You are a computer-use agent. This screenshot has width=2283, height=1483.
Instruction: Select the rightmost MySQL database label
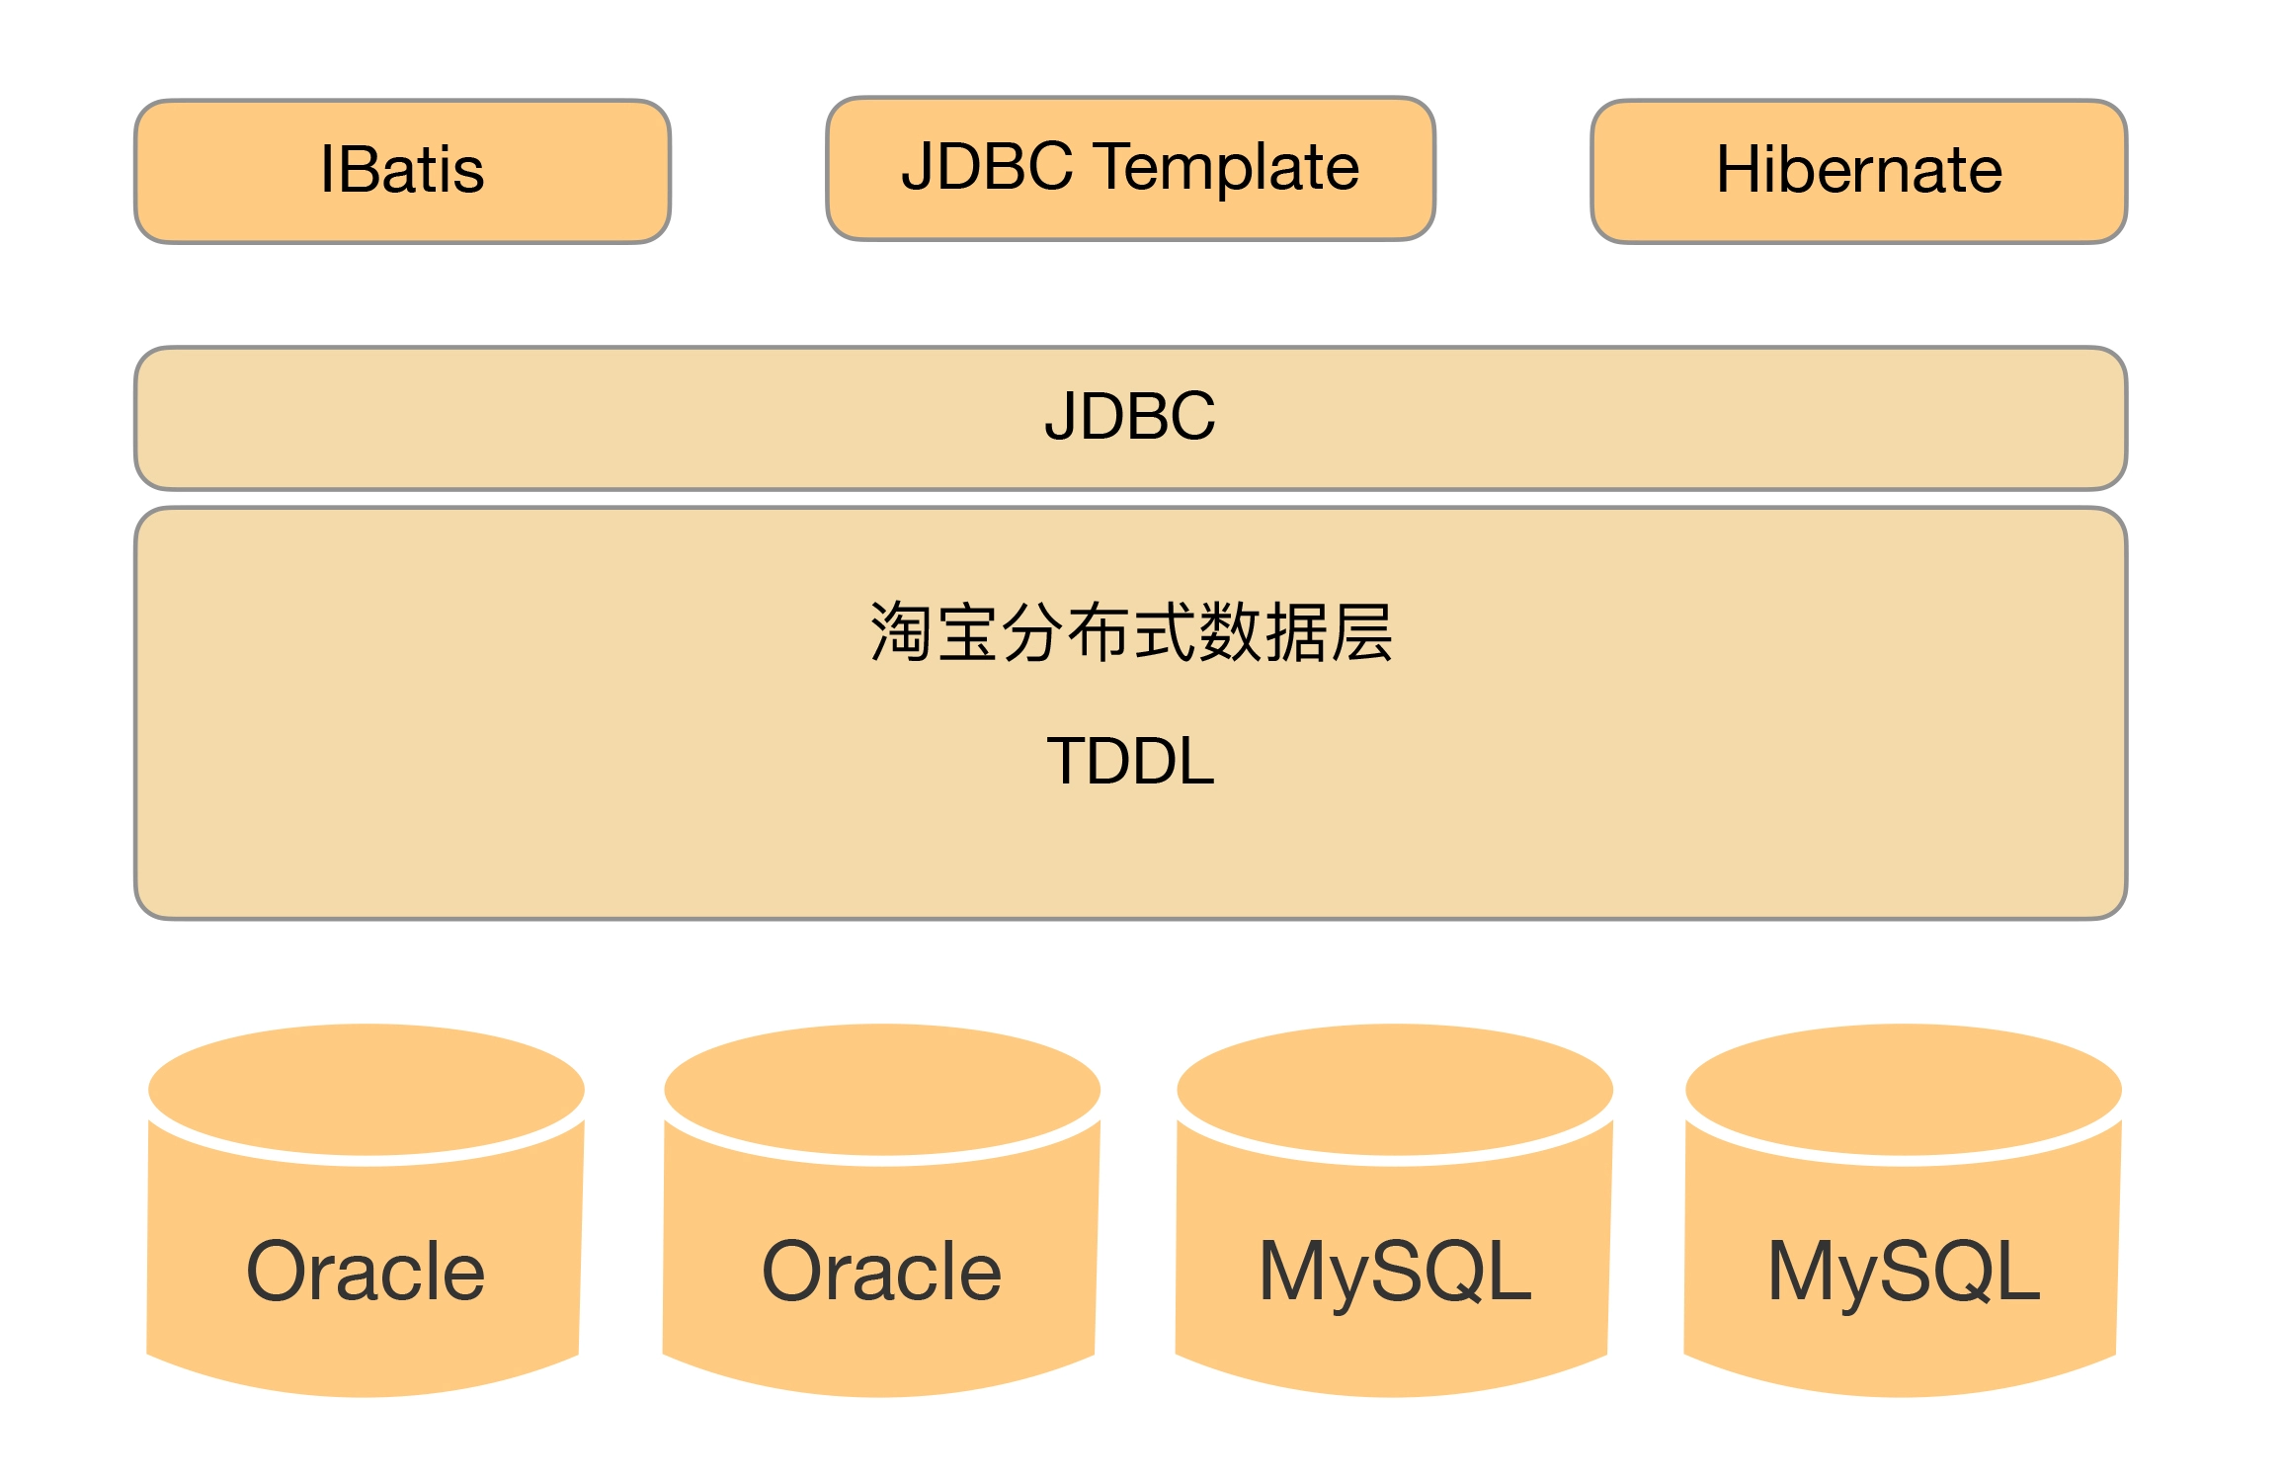[x=1903, y=1272]
